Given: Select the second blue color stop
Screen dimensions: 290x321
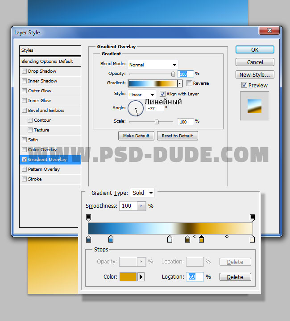Looking at the screenshot, I should [111, 239].
